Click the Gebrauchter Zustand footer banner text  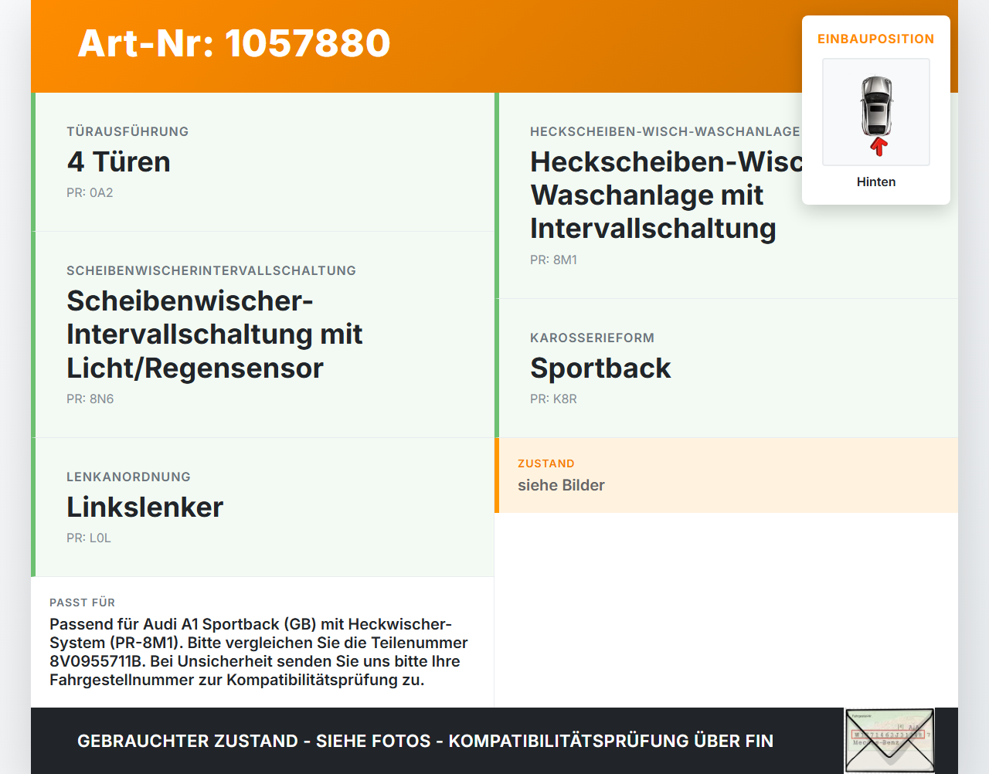(x=425, y=741)
